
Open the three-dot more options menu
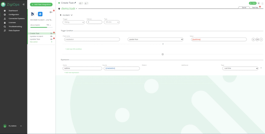point(263,3)
